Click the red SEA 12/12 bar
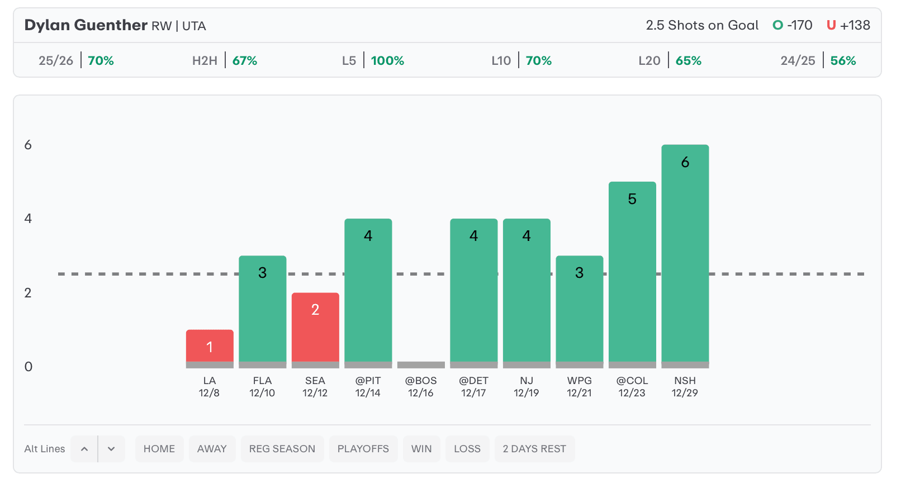This screenshot has height=483, width=901. pos(315,328)
